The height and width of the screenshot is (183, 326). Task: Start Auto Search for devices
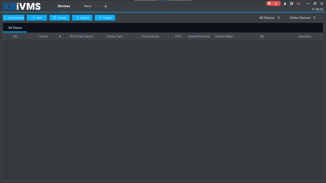pos(14,18)
